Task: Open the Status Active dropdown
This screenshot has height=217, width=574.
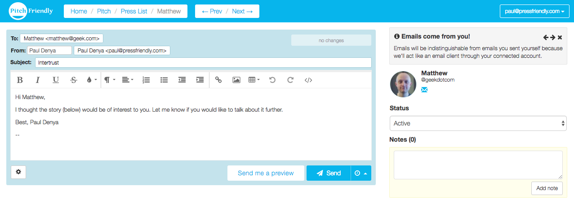Action: point(478,123)
